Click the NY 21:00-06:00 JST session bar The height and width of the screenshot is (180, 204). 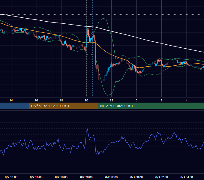pos(151,106)
